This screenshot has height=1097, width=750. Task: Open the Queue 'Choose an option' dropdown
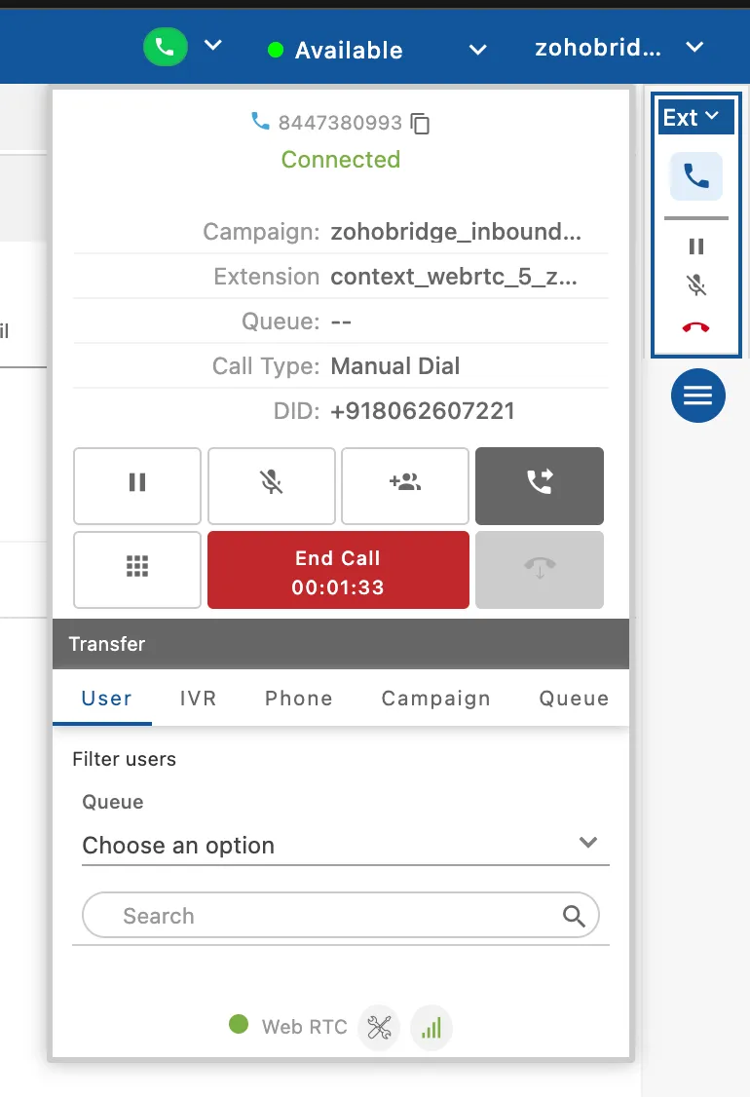346,845
